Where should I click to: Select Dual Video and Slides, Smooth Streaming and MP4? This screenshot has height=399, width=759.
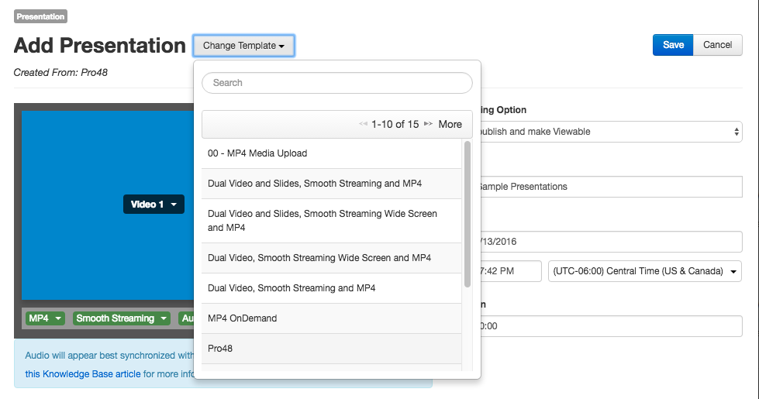332,184
